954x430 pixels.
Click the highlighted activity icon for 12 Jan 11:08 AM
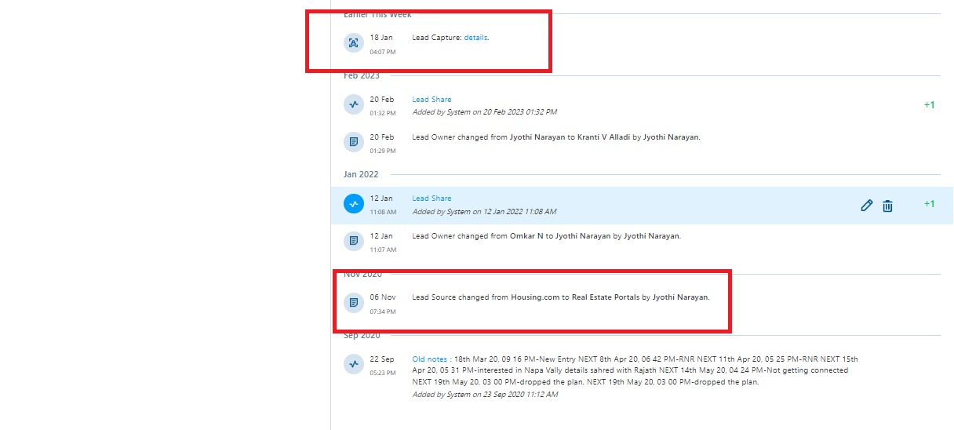click(354, 203)
